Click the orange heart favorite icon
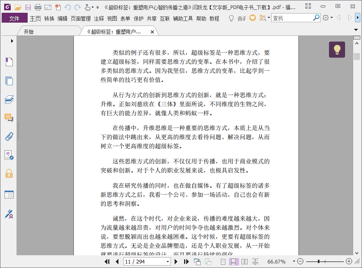The image size is (362, 268). pos(253,18)
